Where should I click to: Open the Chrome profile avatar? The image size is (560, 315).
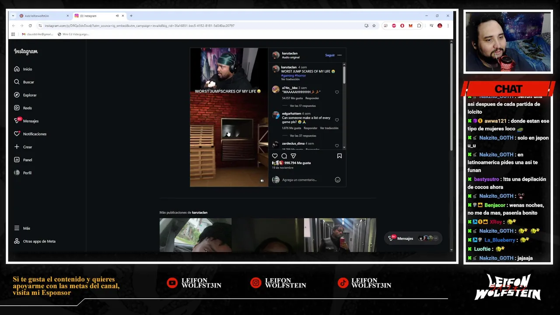(x=440, y=26)
